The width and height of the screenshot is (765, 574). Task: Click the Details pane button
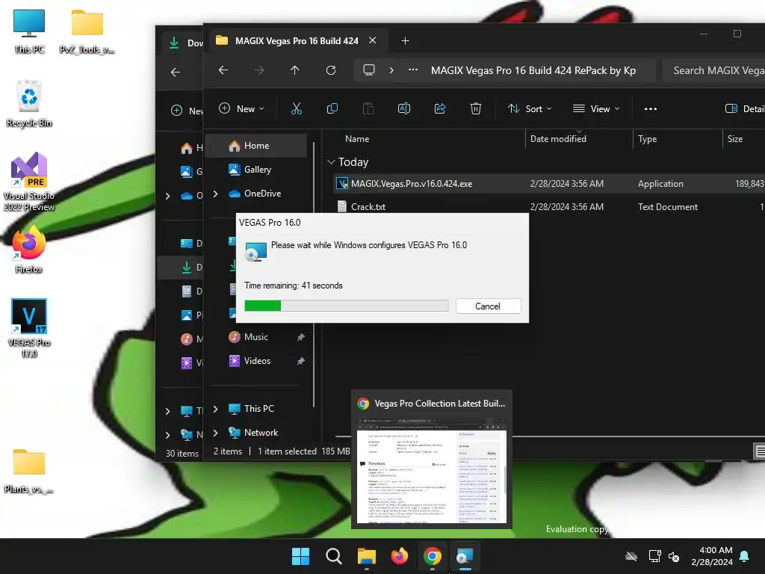click(x=744, y=109)
